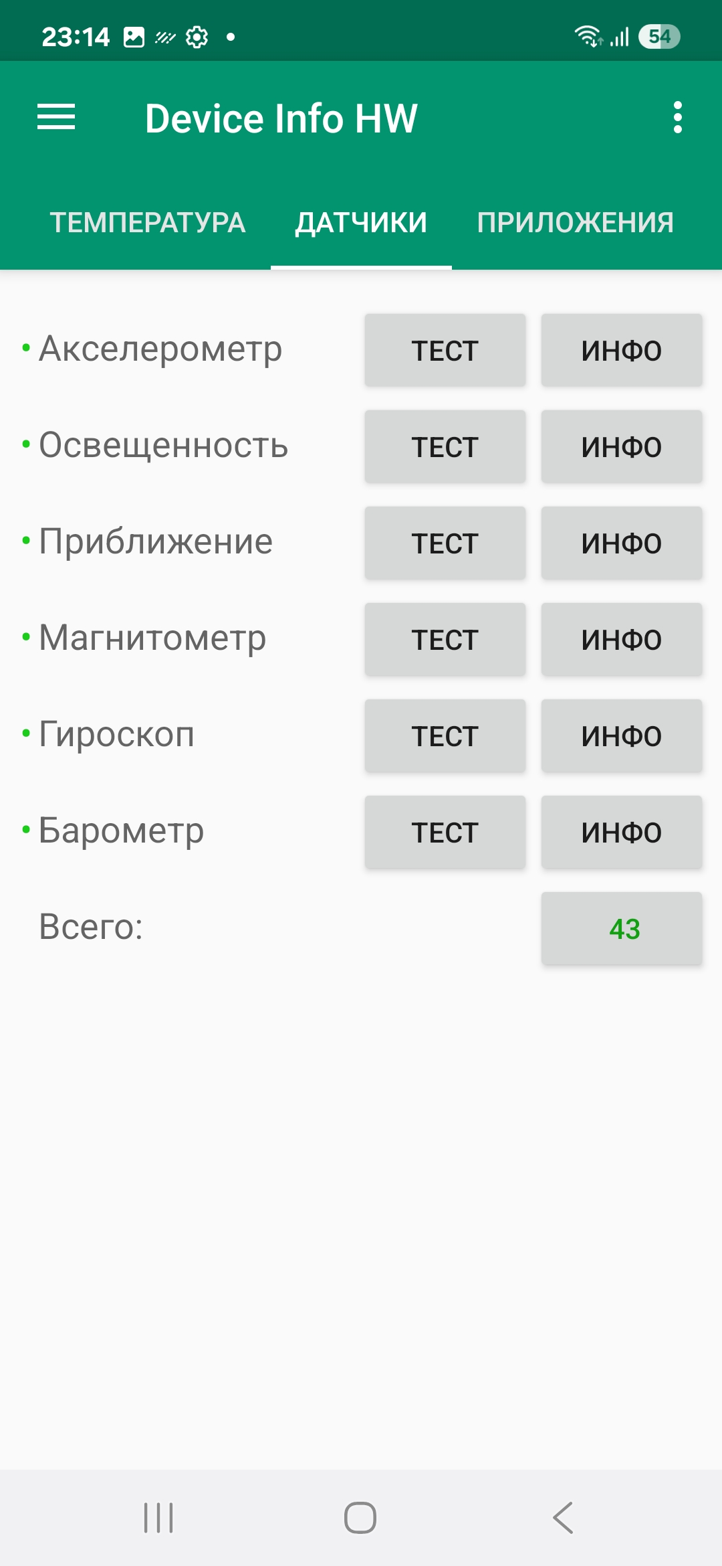
Task: Open the recent apps view
Action: click(158, 1517)
